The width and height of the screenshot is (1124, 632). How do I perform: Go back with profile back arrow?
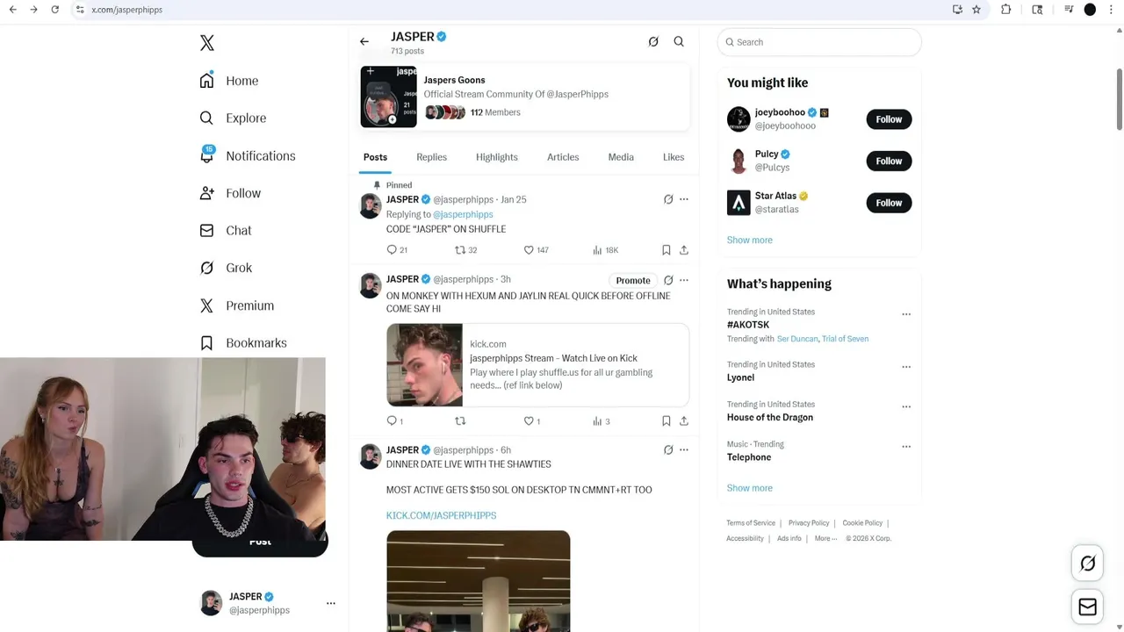click(x=364, y=41)
